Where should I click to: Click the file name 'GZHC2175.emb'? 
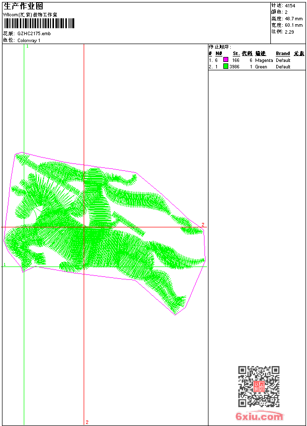tap(34, 34)
